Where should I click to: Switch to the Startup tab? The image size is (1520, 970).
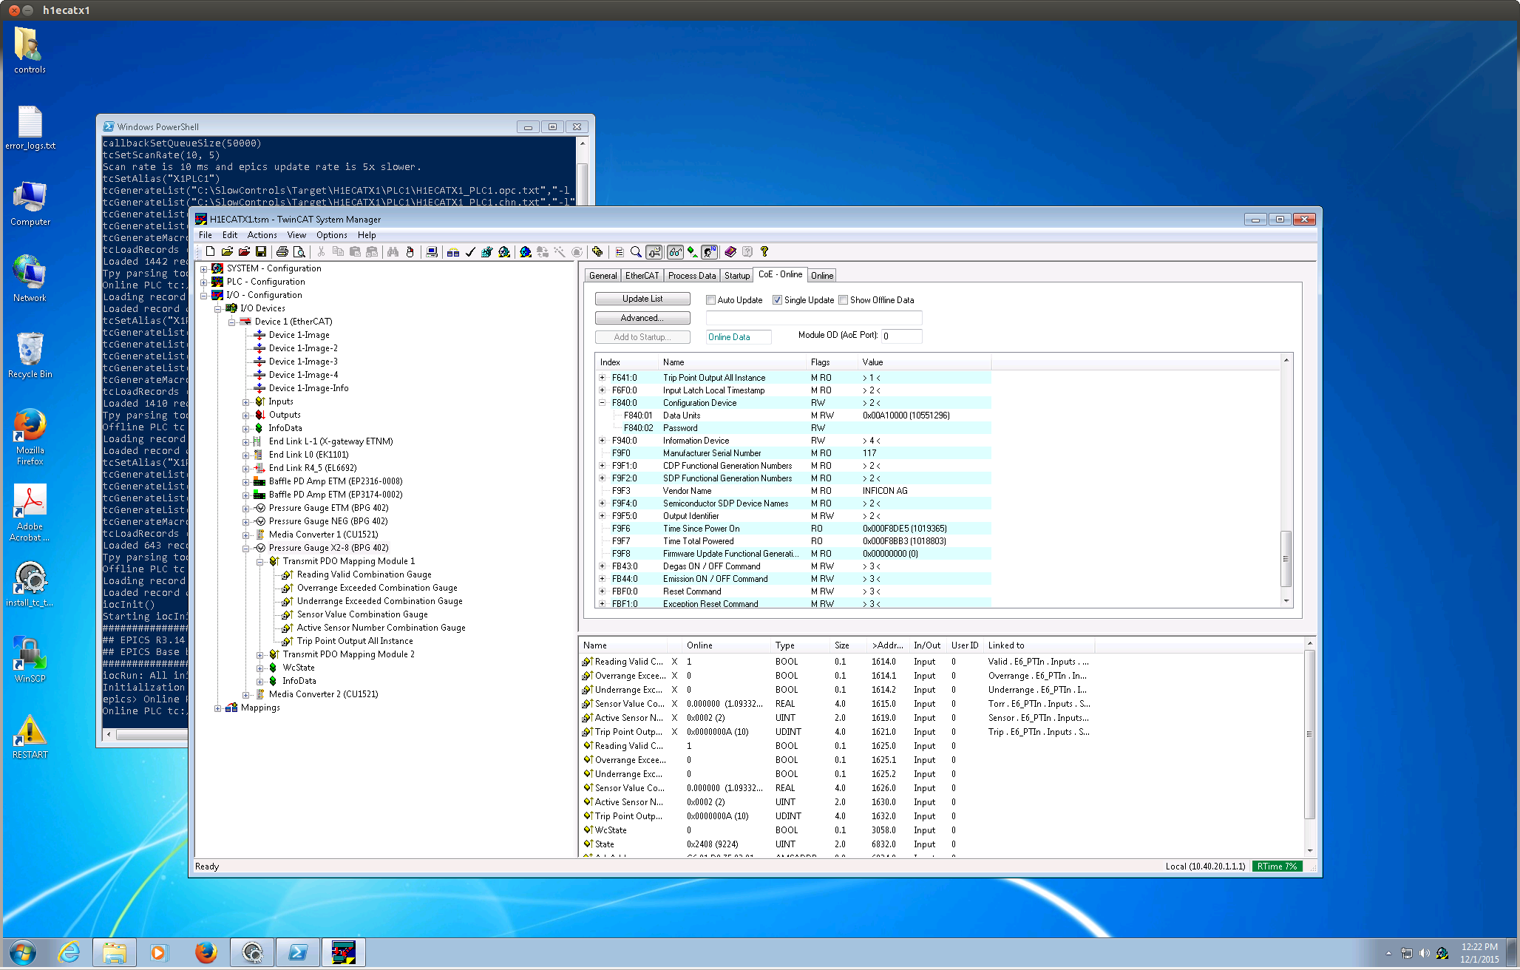(x=737, y=276)
